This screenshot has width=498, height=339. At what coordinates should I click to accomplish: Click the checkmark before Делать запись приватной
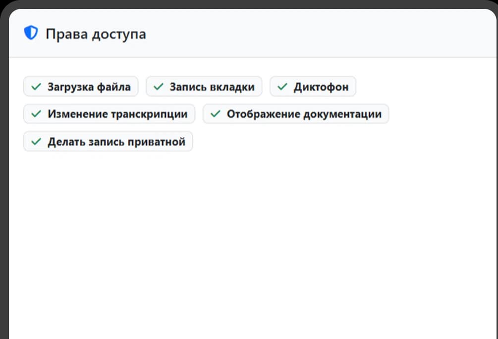click(x=36, y=142)
